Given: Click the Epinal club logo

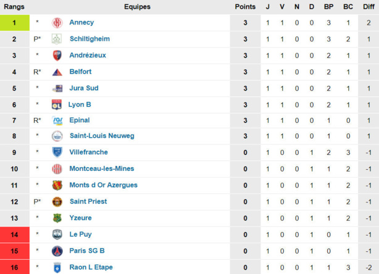Looking at the screenshot, I should coord(57,120).
